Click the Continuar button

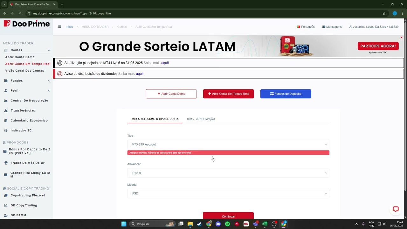pos(228,216)
